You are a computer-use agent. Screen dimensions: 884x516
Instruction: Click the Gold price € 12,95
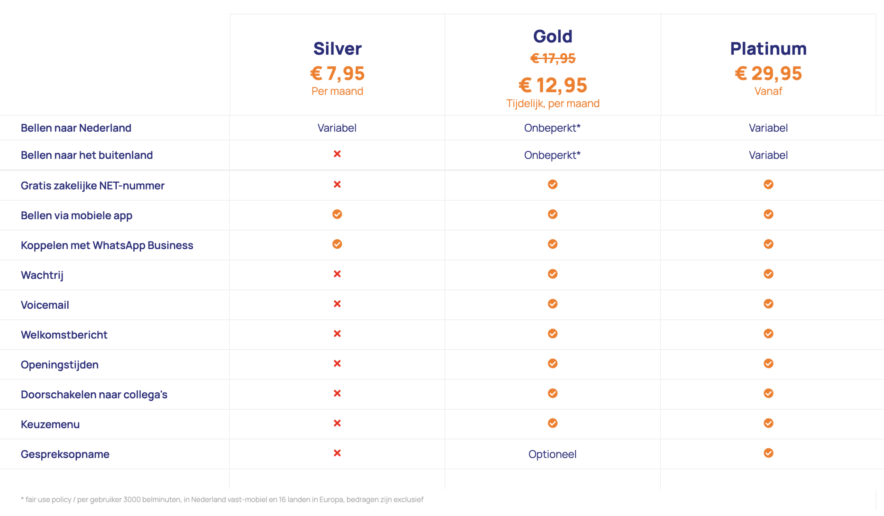pyautogui.click(x=552, y=85)
